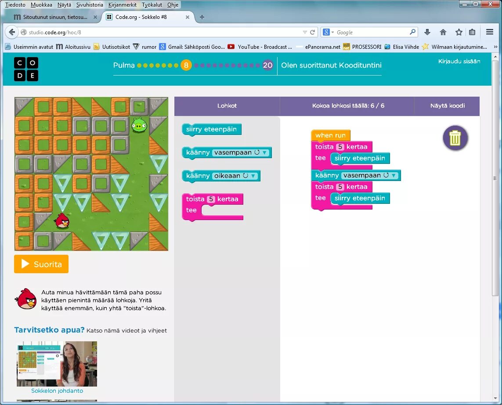The image size is (502, 405).
Task: Click Näytä koodi button
Action: [447, 106]
